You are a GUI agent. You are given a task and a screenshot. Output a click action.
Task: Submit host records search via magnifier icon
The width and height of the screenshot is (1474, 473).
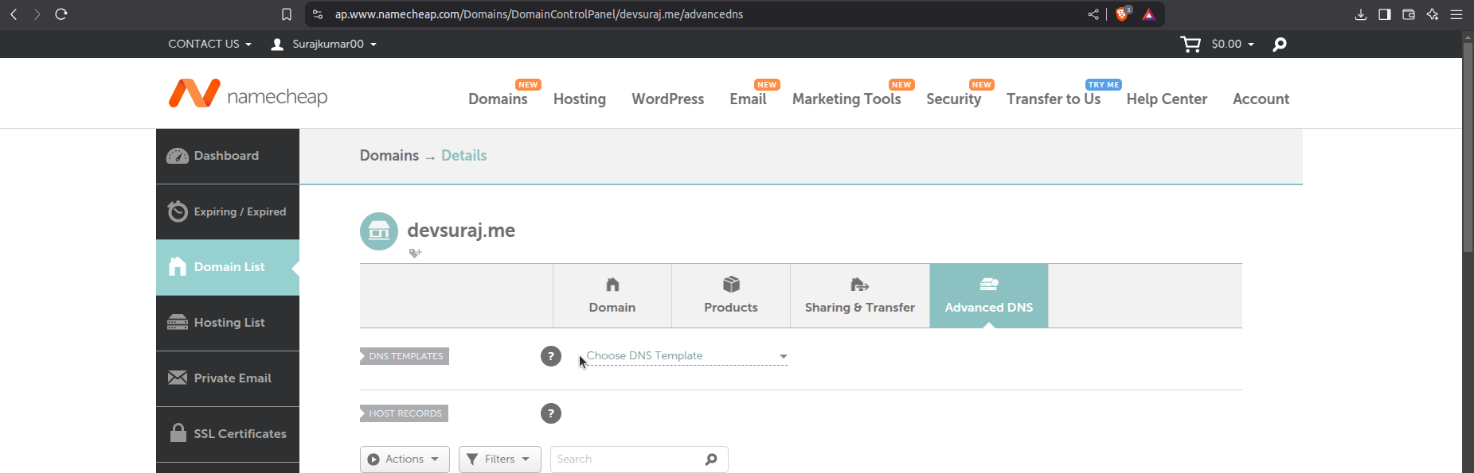point(711,459)
